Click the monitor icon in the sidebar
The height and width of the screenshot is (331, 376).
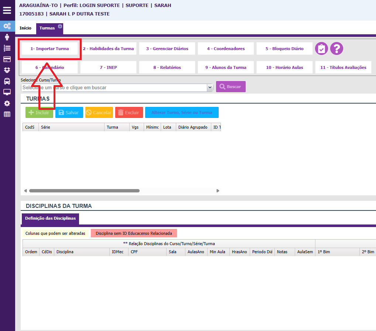pos(7,92)
